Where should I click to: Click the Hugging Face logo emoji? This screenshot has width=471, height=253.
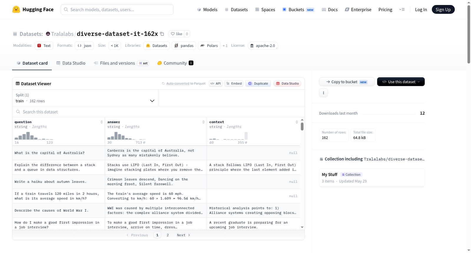tap(16, 9)
